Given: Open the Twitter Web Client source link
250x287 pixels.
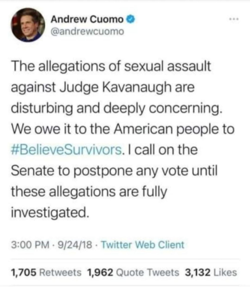Looking at the screenshot, I should click(142, 245).
